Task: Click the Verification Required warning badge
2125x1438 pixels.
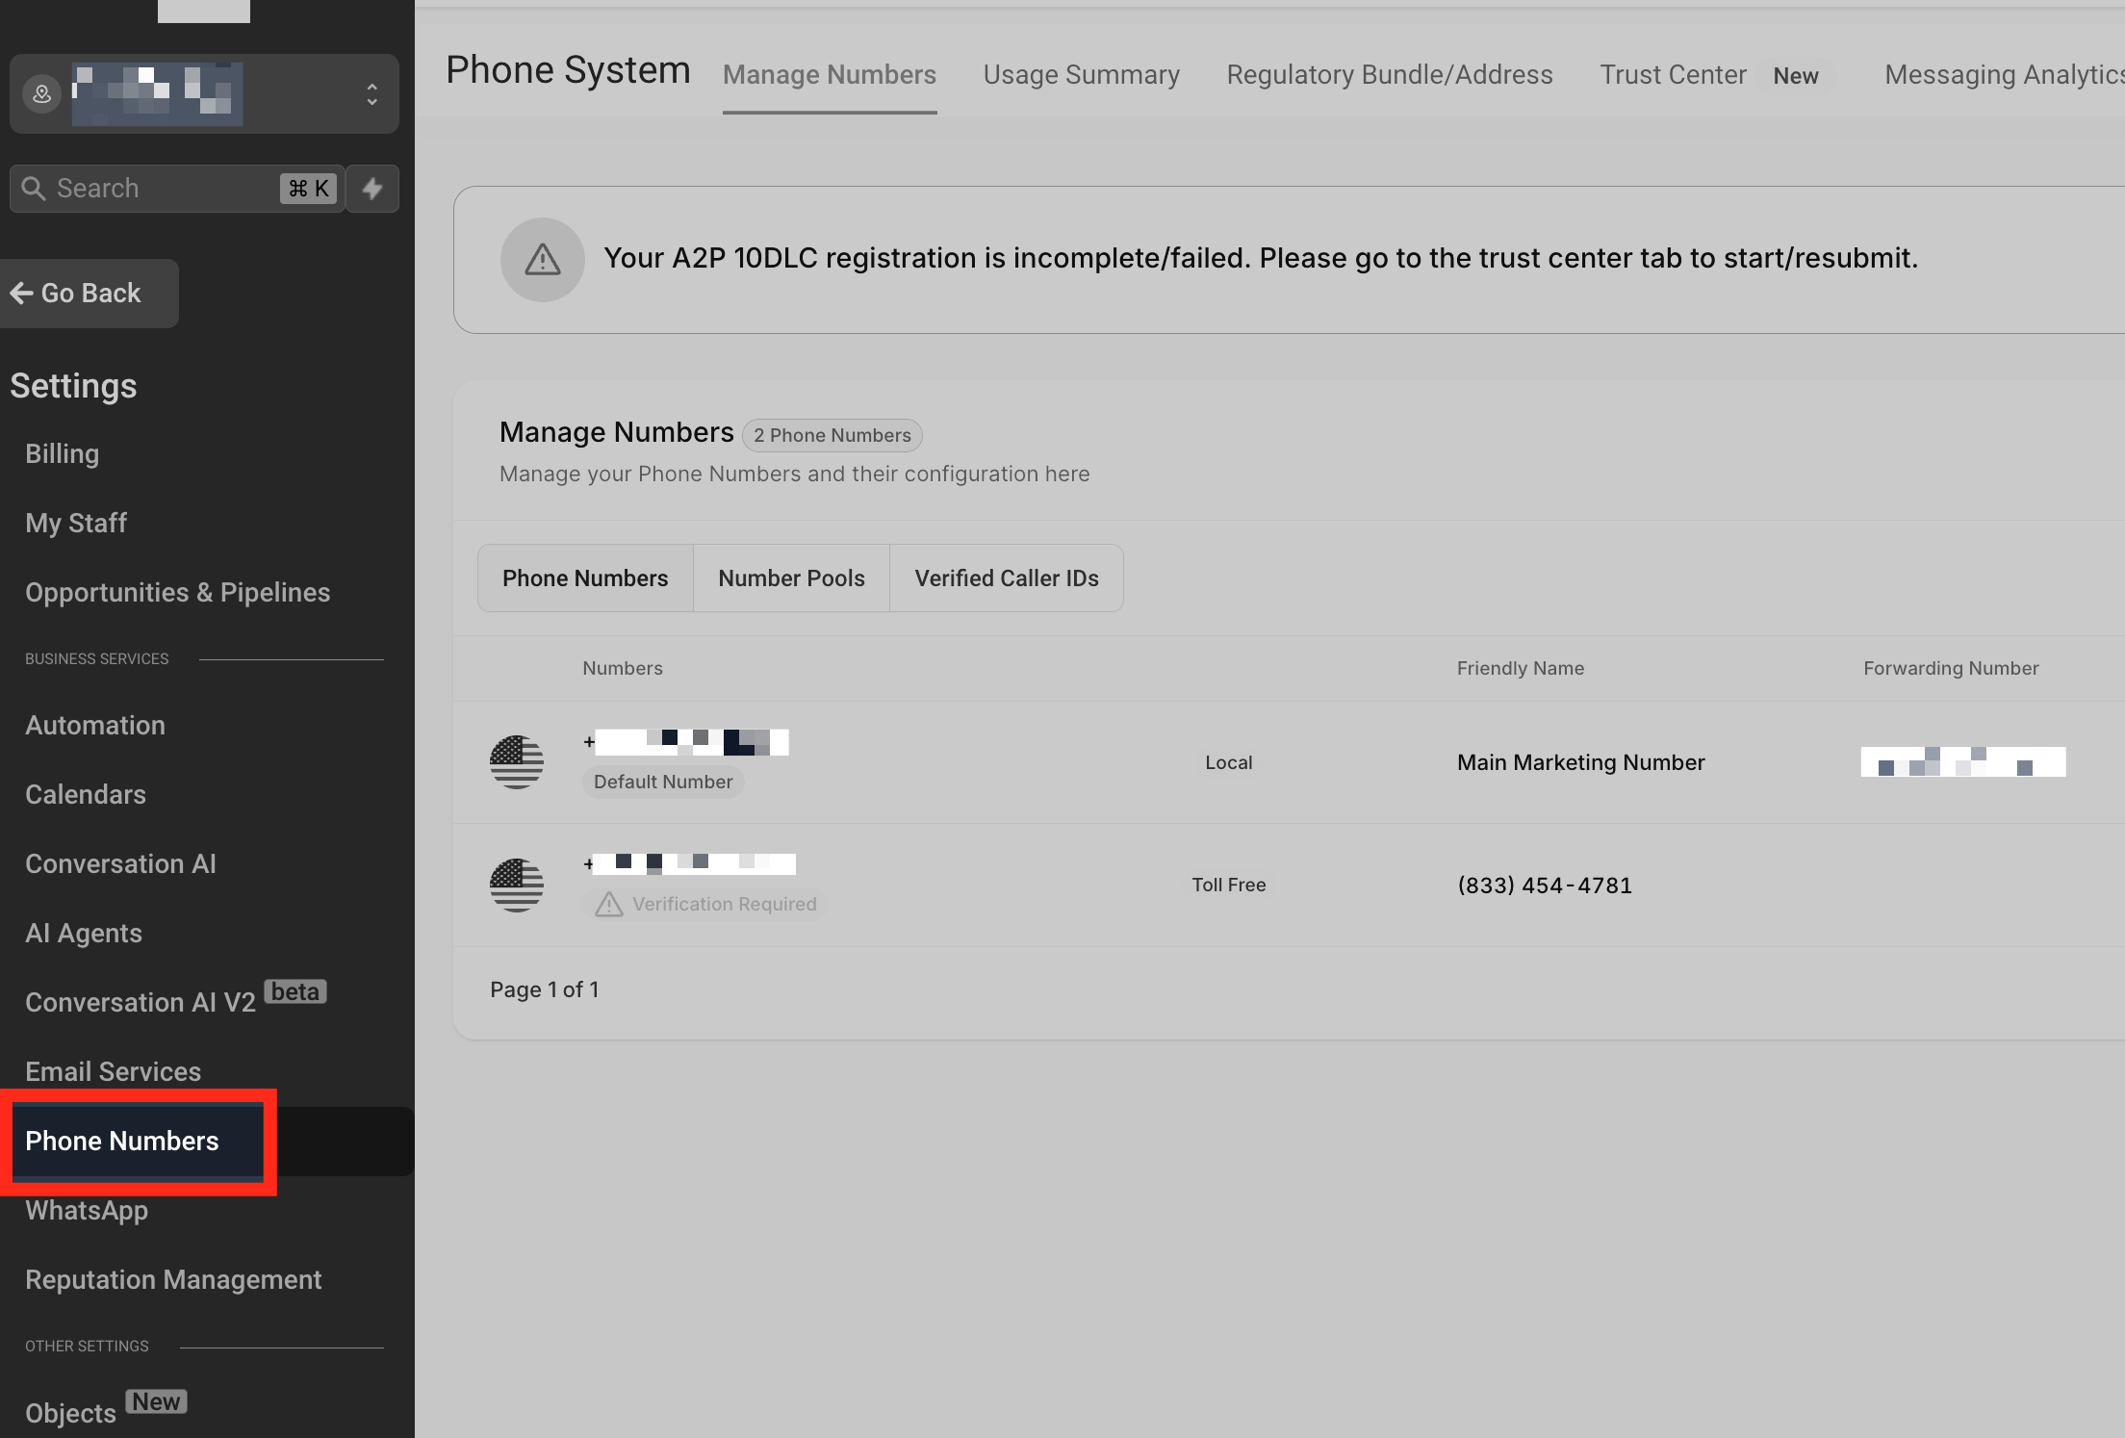Action: pyautogui.click(x=706, y=904)
